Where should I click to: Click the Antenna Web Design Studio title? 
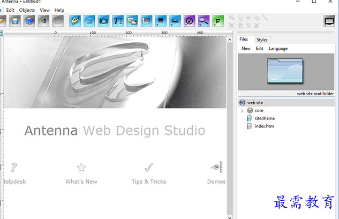(115, 131)
